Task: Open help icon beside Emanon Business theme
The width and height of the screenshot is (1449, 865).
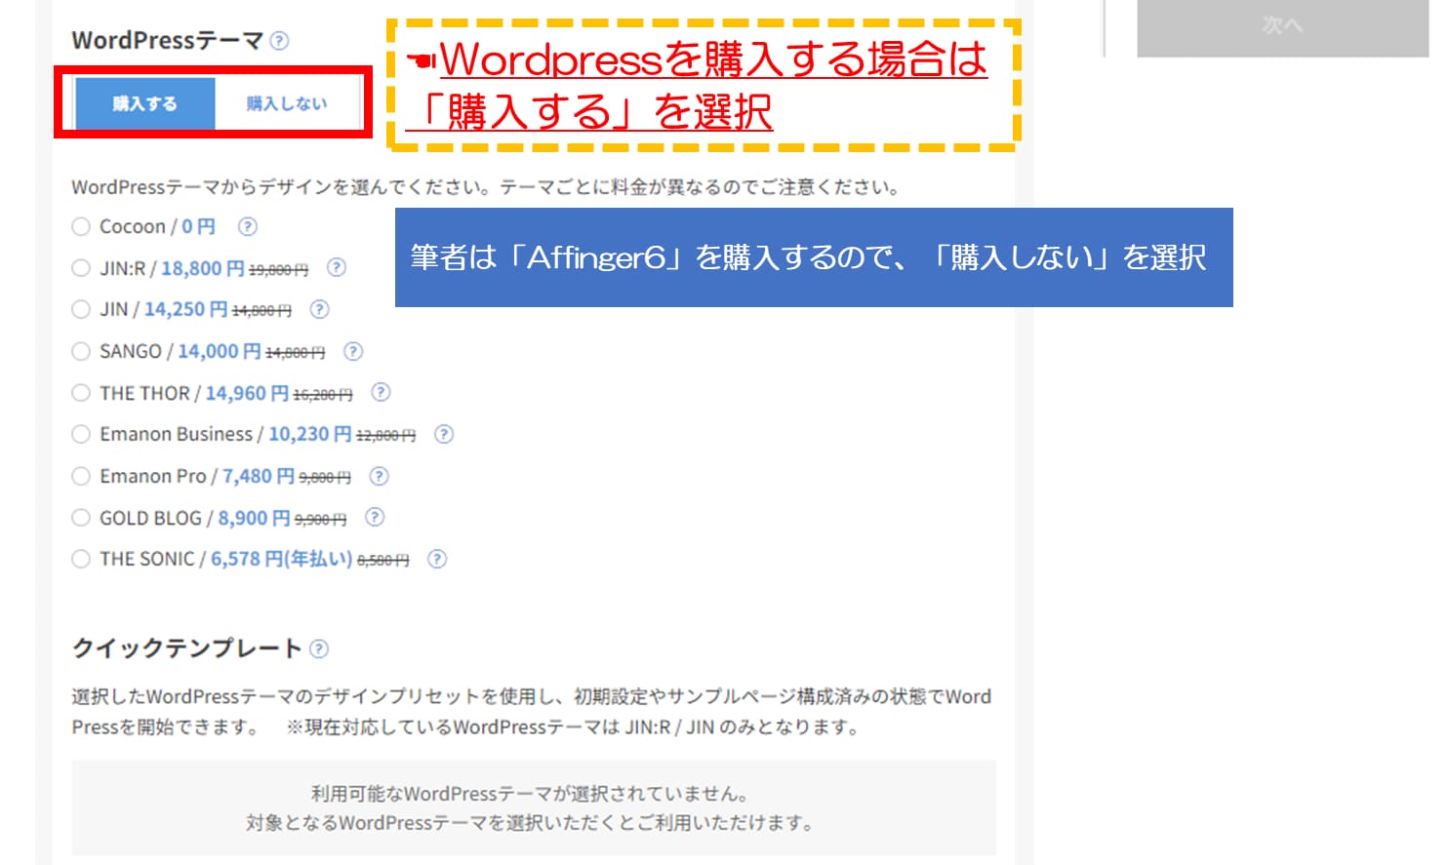Action: 444,434
